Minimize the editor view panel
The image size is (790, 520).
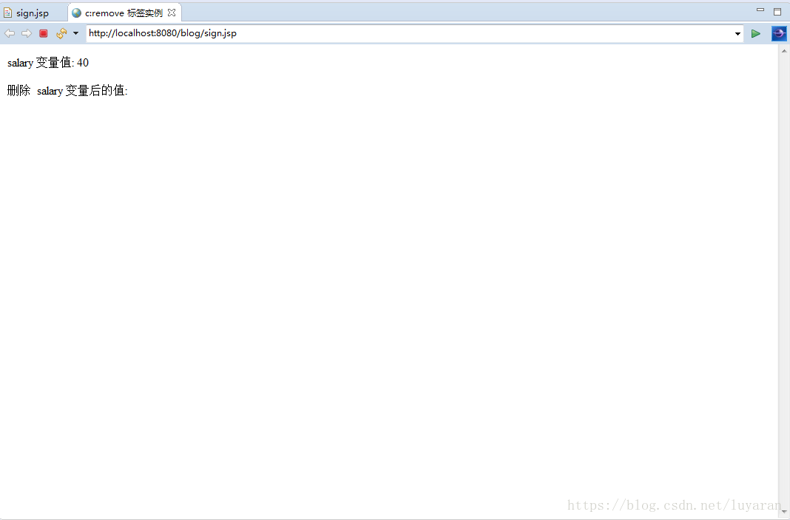[x=760, y=10]
